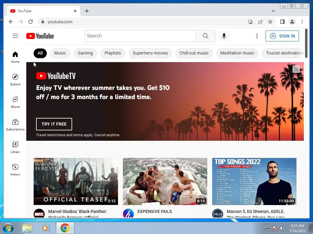
Task: Toggle Chrome side panel icon
Action: (282, 22)
